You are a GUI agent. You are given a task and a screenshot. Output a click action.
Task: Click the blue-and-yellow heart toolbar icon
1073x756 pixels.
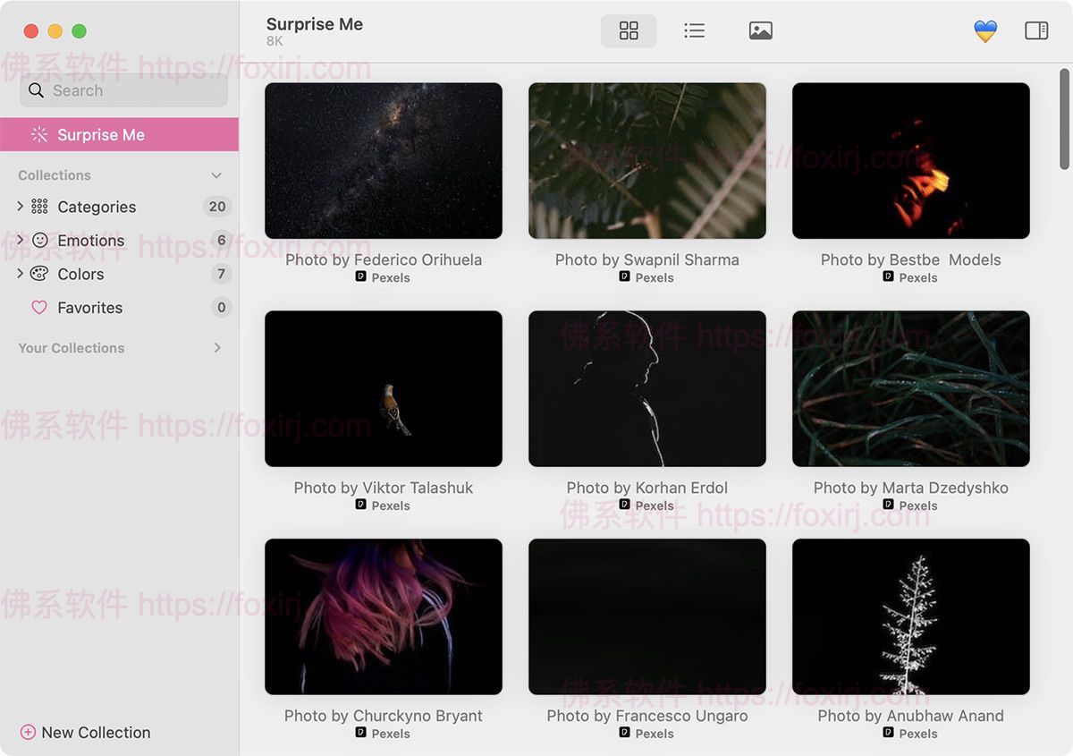984,30
